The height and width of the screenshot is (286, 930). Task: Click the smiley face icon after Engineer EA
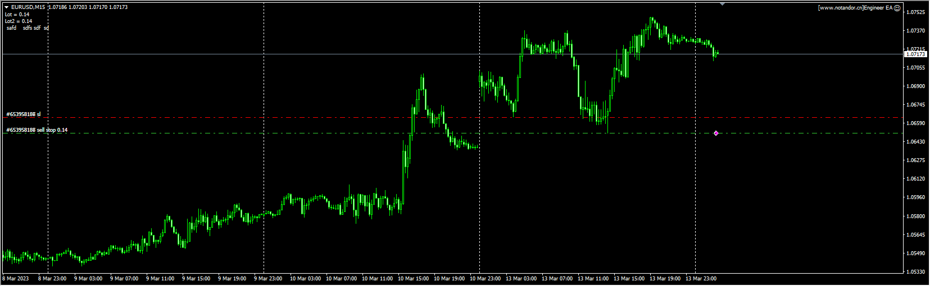coord(897,8)
